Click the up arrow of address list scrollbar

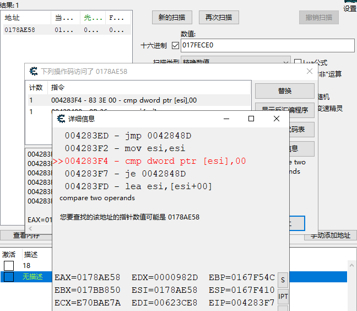point(351,265)
